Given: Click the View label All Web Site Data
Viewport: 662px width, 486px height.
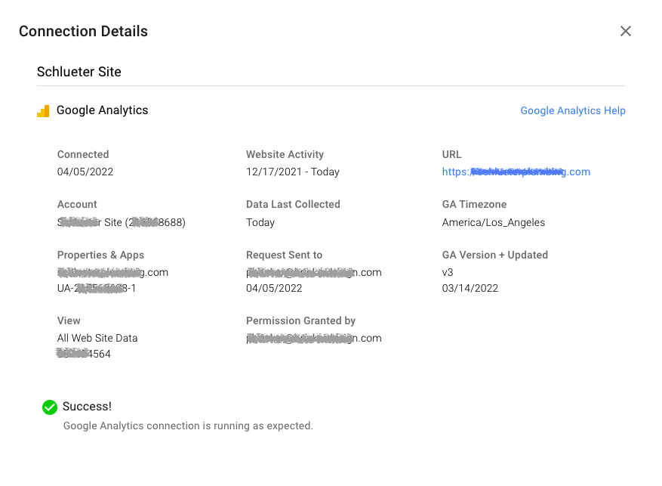Looking at the screenshot, I should coord(97,338).
